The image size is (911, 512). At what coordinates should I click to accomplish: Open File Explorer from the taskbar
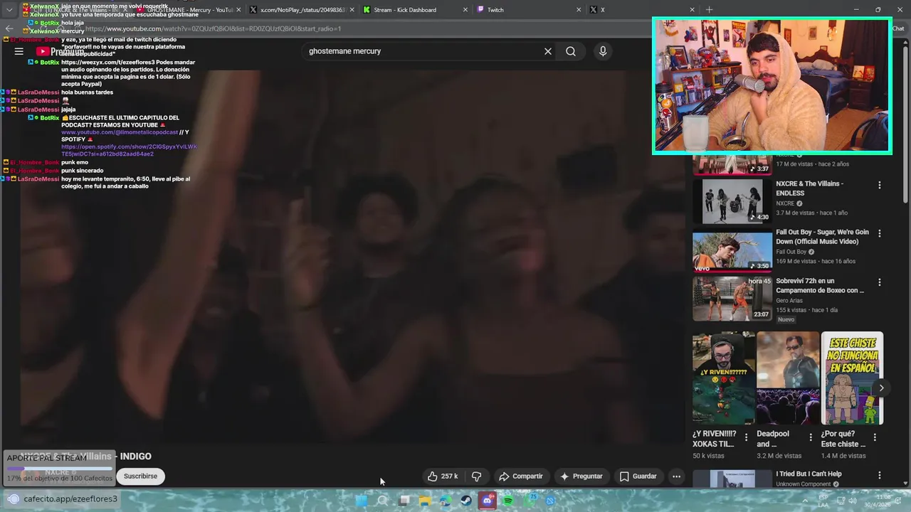(x=425, y=501)
